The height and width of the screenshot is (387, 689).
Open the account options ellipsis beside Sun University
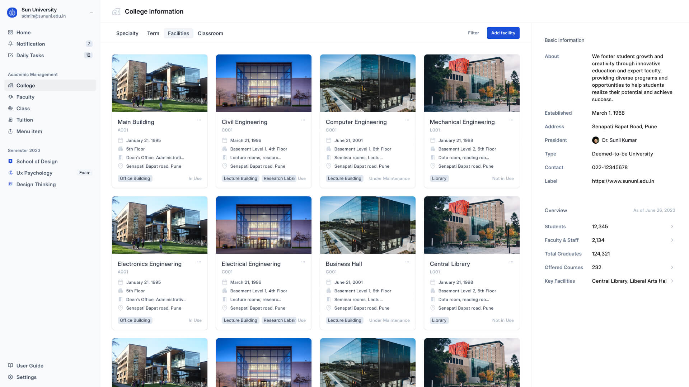coord(92,13)
